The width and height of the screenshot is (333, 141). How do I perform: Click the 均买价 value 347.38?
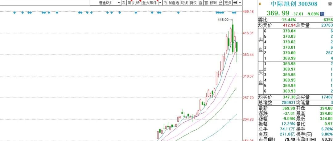pyautogui.click(x=289, y=97)
